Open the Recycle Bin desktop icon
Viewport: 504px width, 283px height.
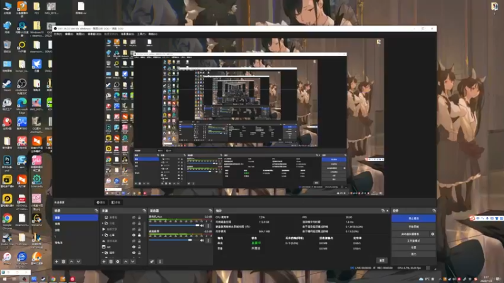click(x=7, y=47)
